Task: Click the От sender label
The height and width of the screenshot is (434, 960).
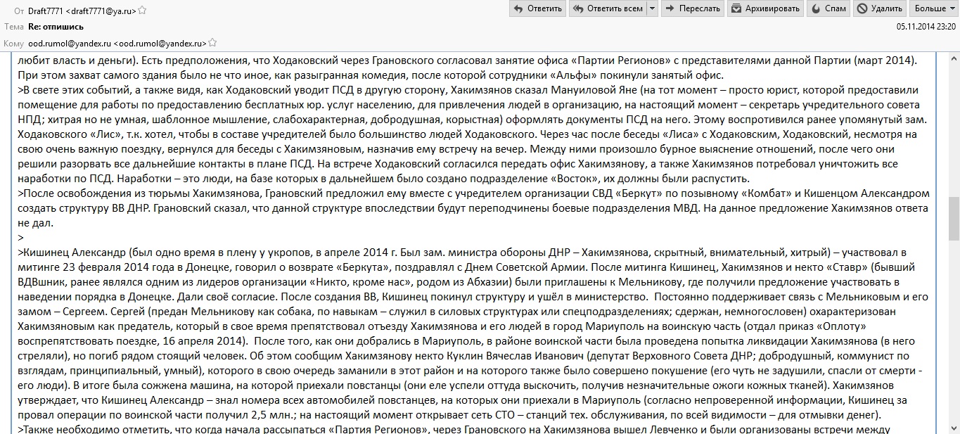Action: pyautogui.click(x=19, y=10)
